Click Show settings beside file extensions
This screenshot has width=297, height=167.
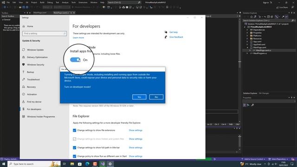pyautogui.click(x=136, y=130)
